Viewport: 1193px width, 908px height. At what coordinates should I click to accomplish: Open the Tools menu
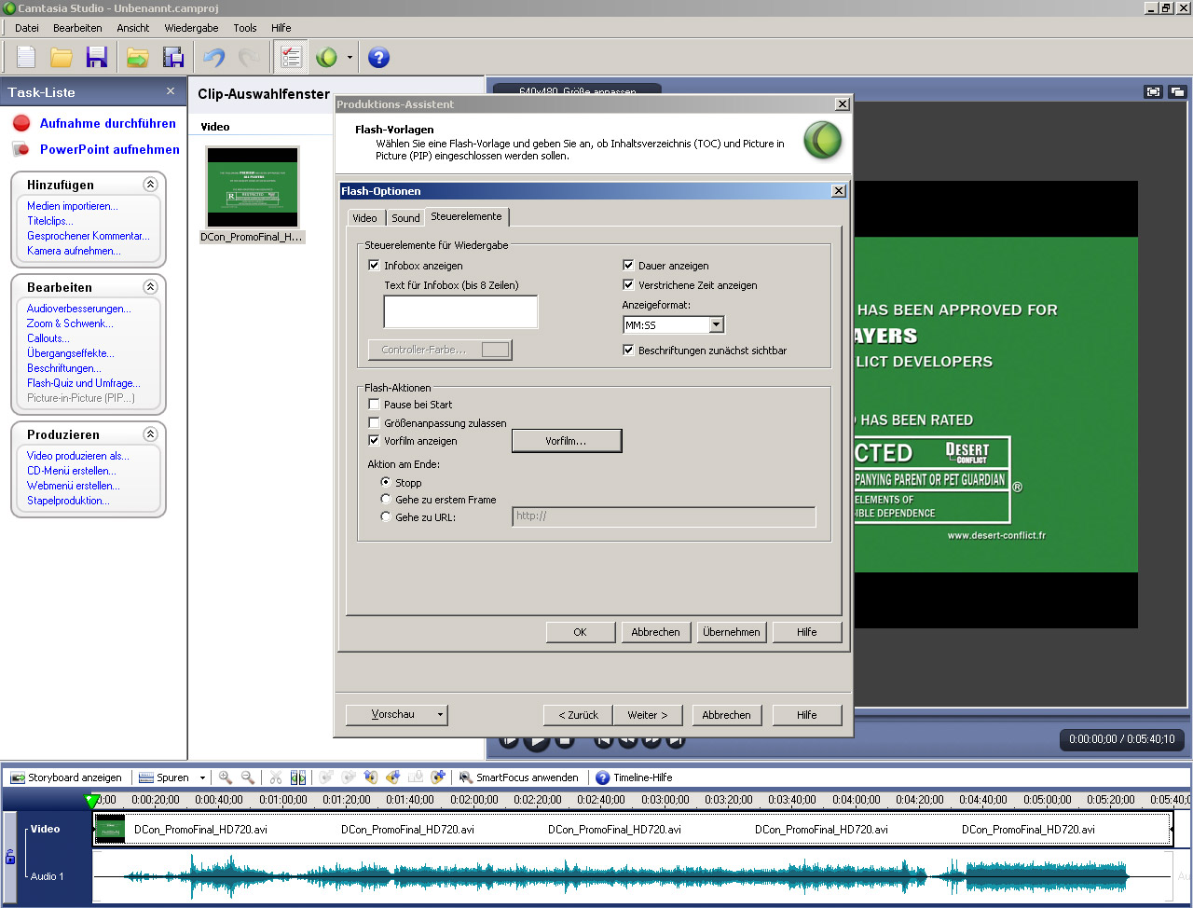point(245,28)
